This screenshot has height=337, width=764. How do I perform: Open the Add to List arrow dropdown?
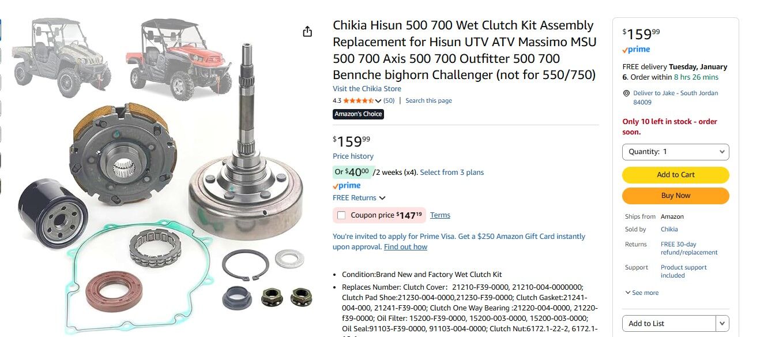722,324
